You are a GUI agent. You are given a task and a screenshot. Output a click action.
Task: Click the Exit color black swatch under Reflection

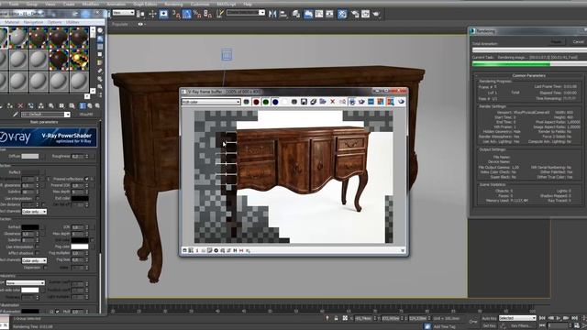pyautogui.click(x=80, y=198)
